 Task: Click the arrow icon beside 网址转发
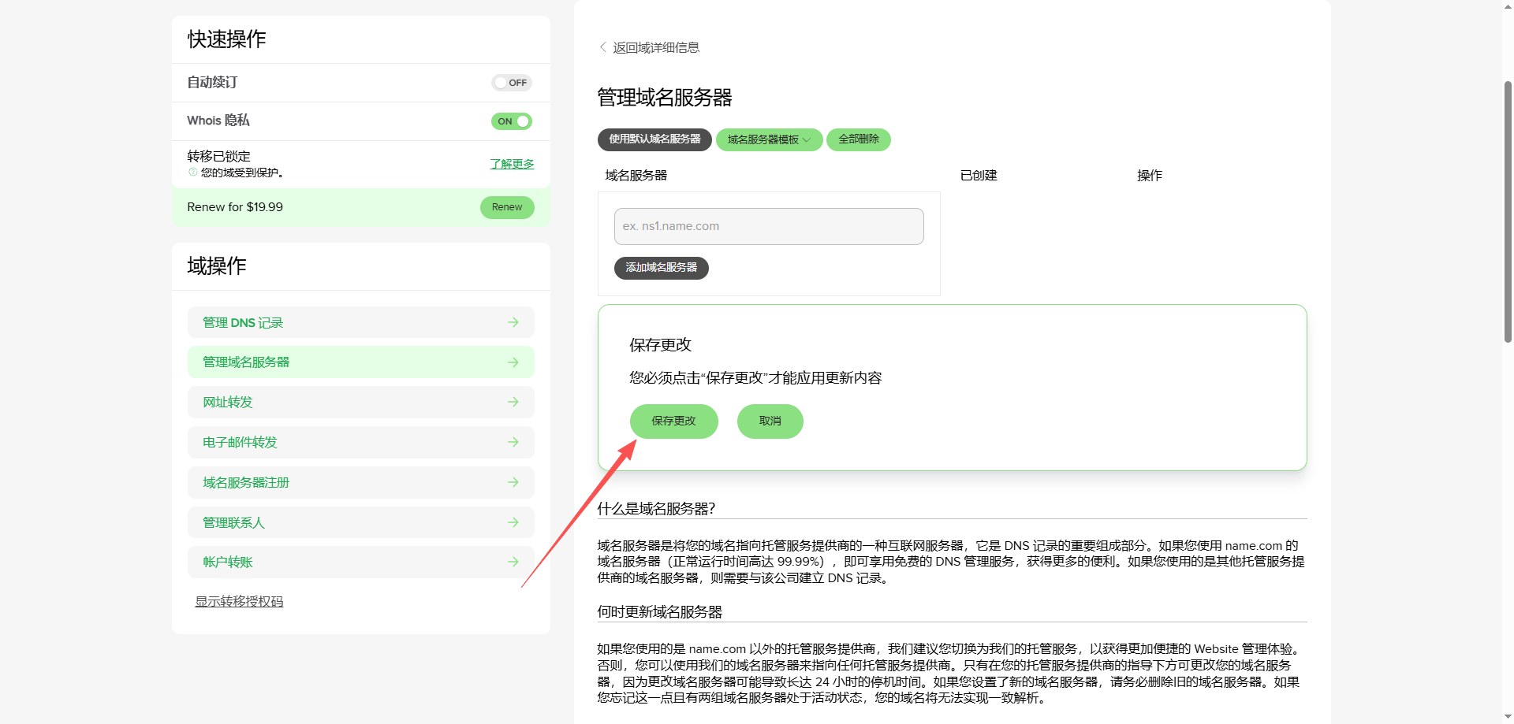click(x=513, y=402)
